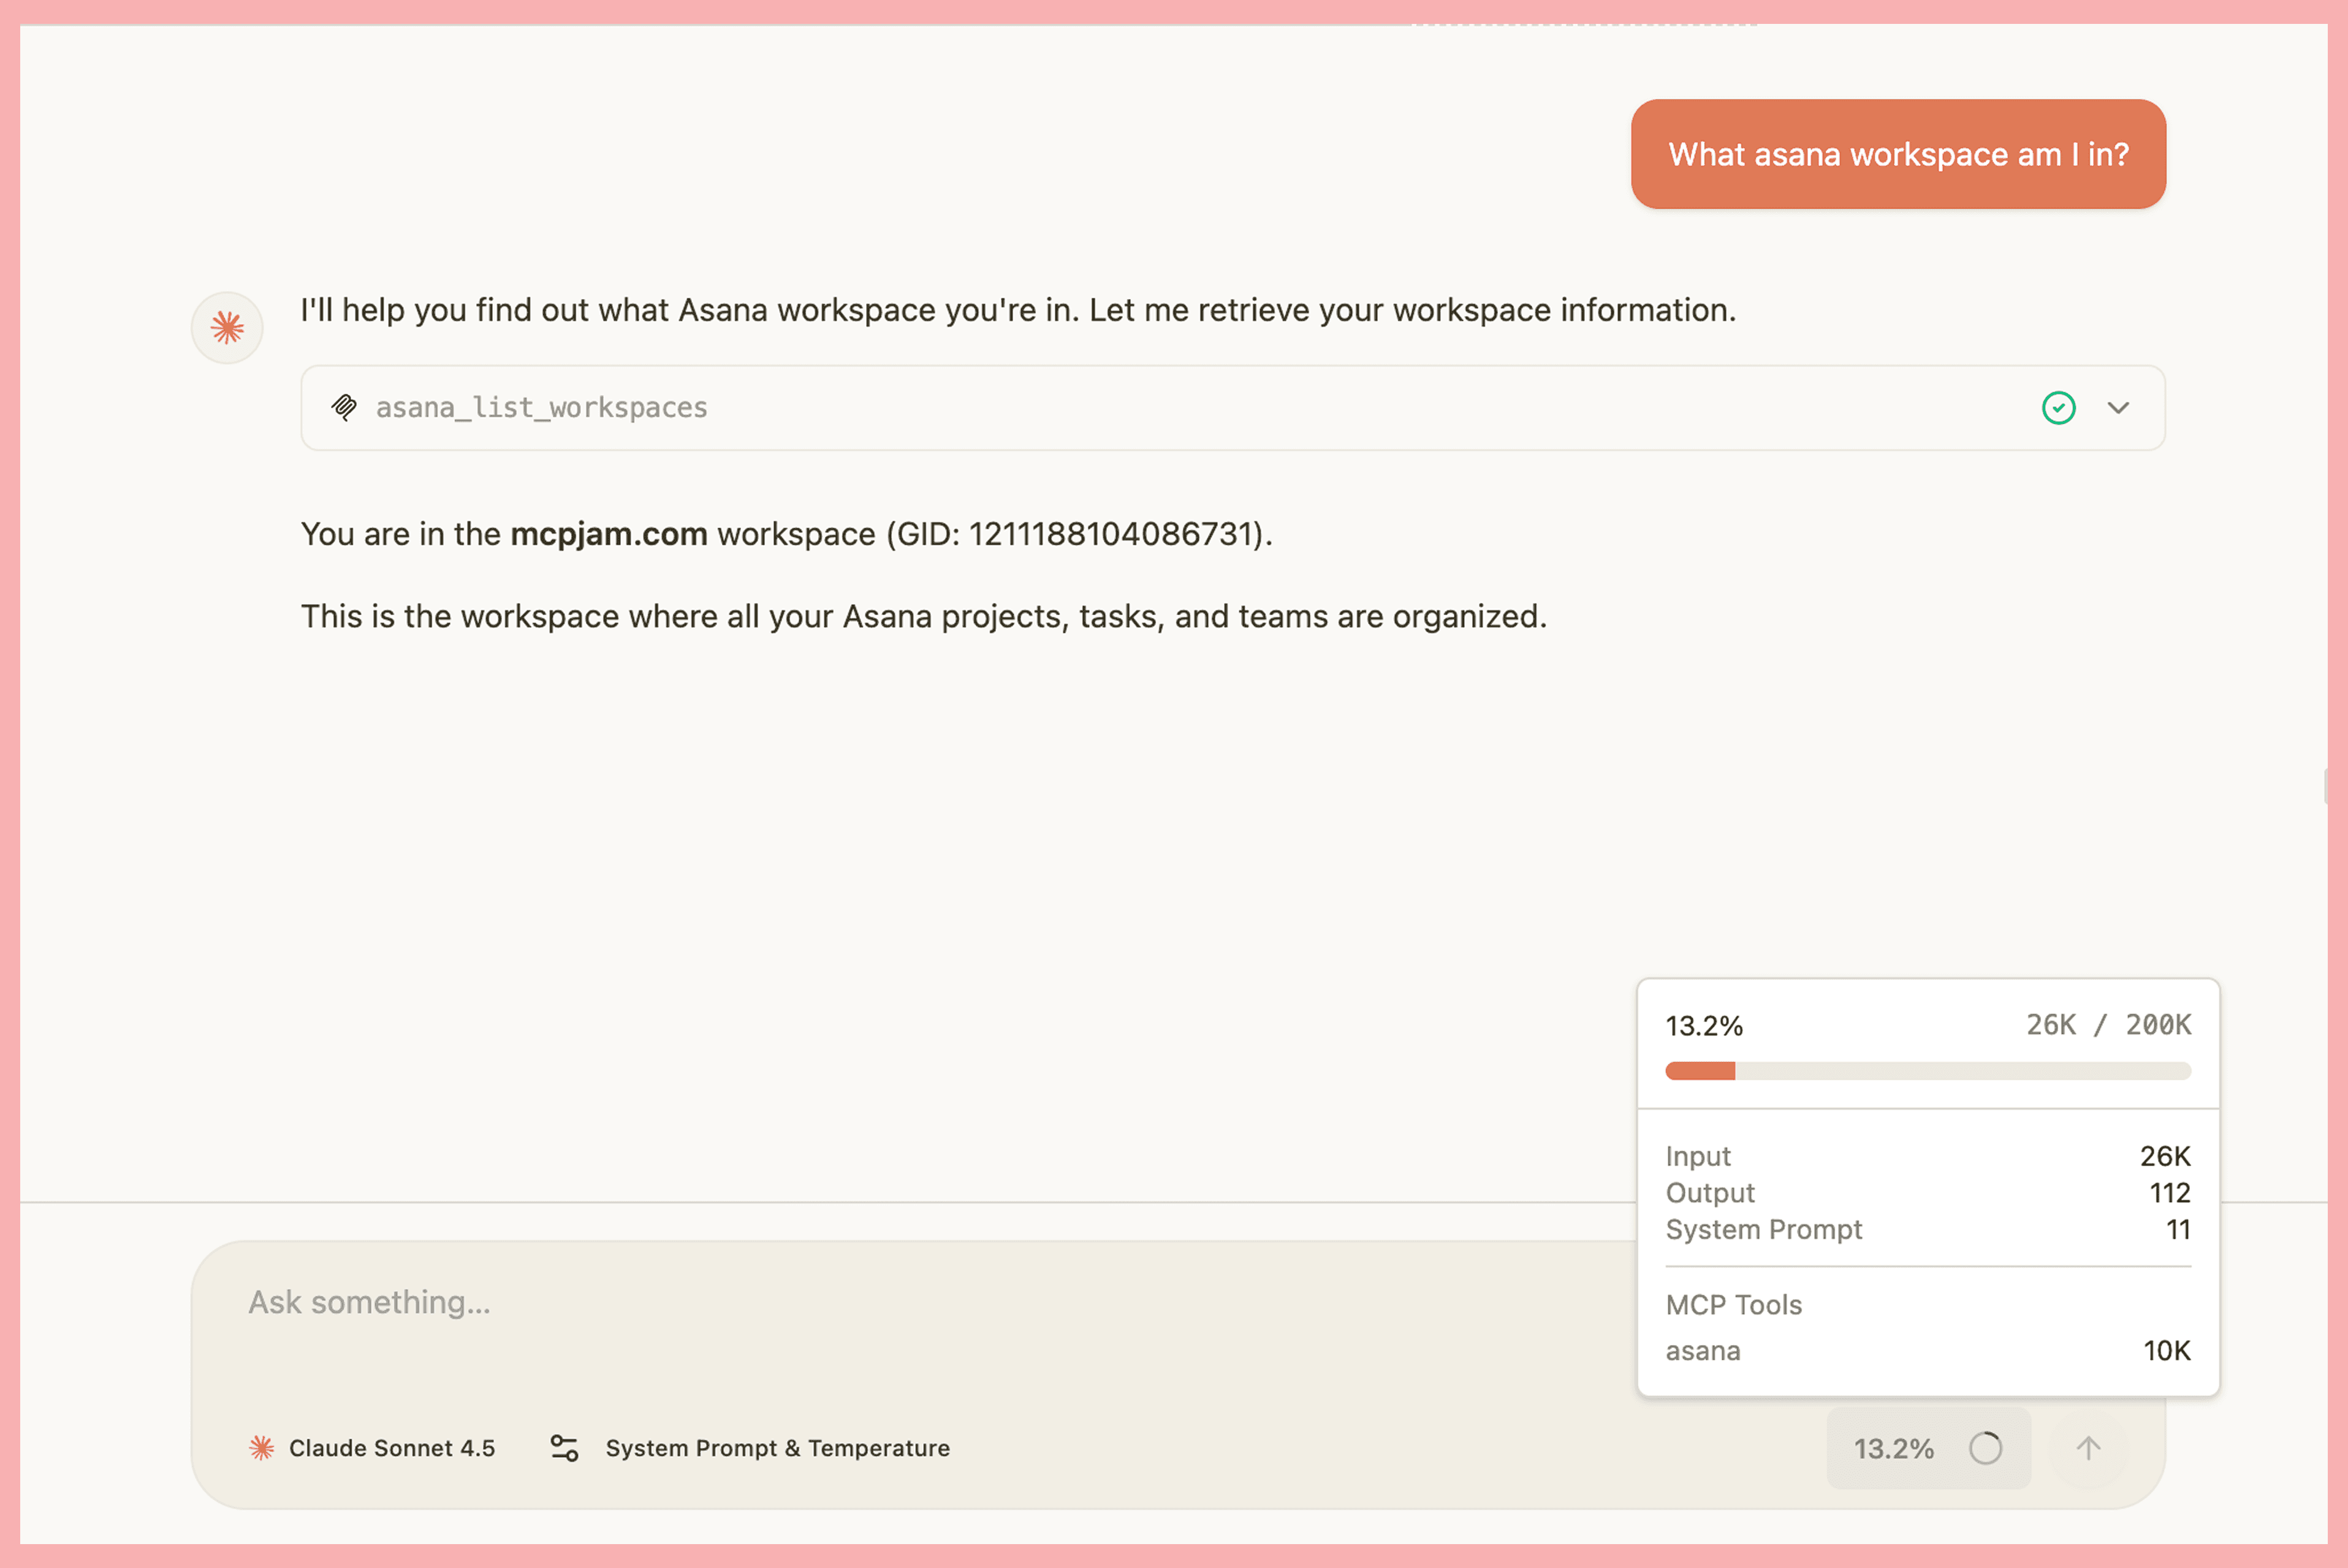Click the green success checkmark on the tool call

click(x=2058, y=407)
